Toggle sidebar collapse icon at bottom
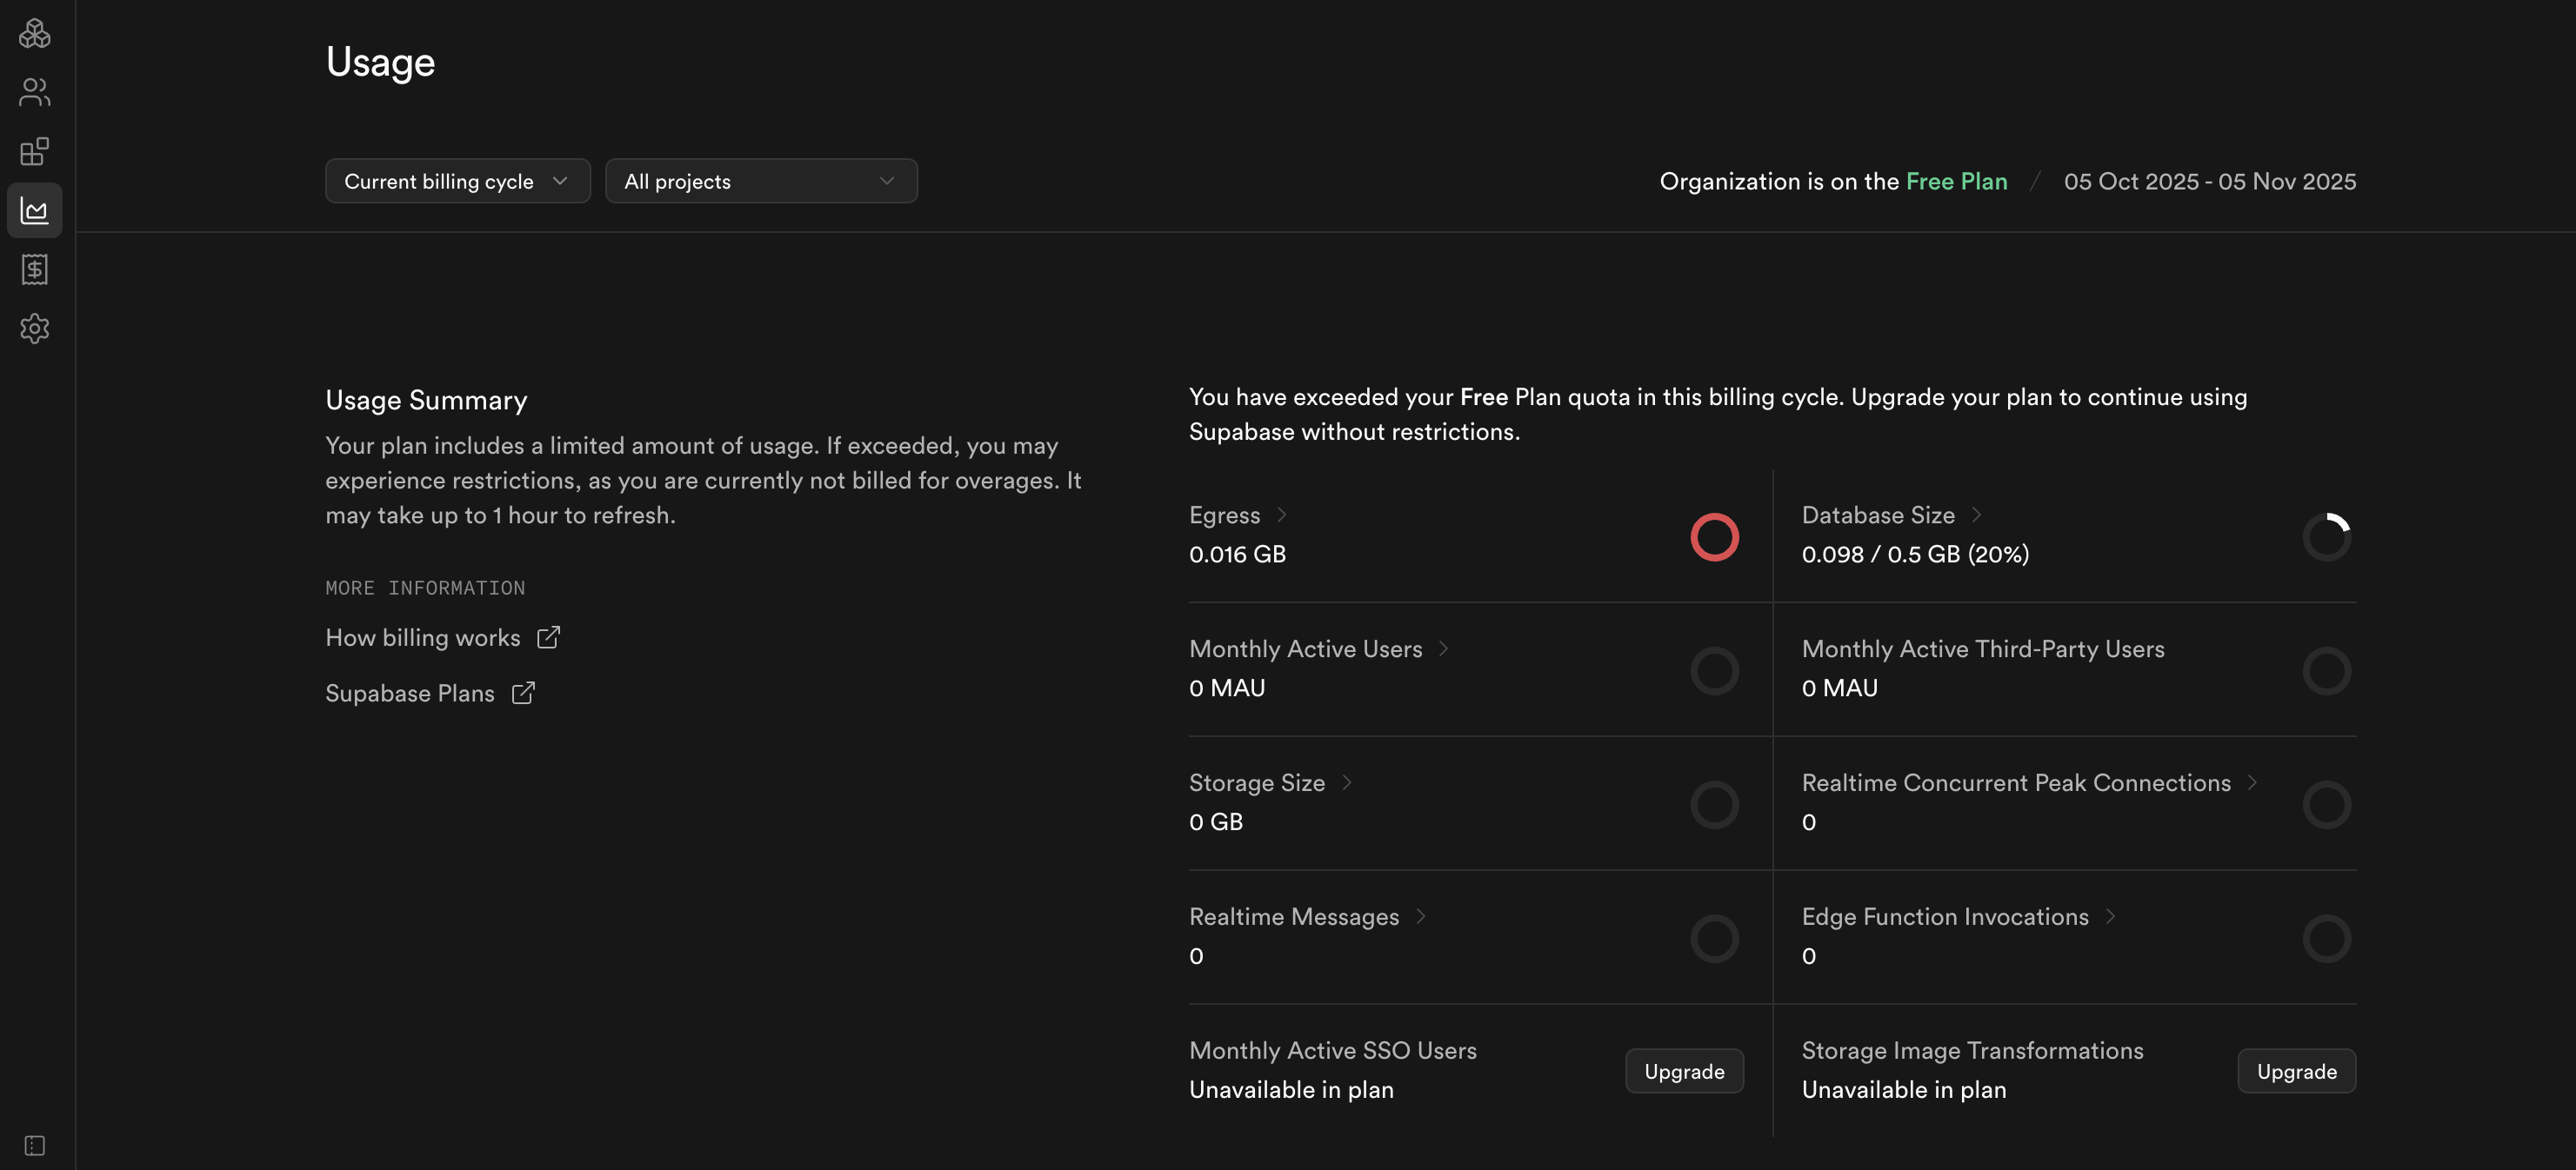Viewport: 2576px width, 1170px height. tap(34, 1145)
